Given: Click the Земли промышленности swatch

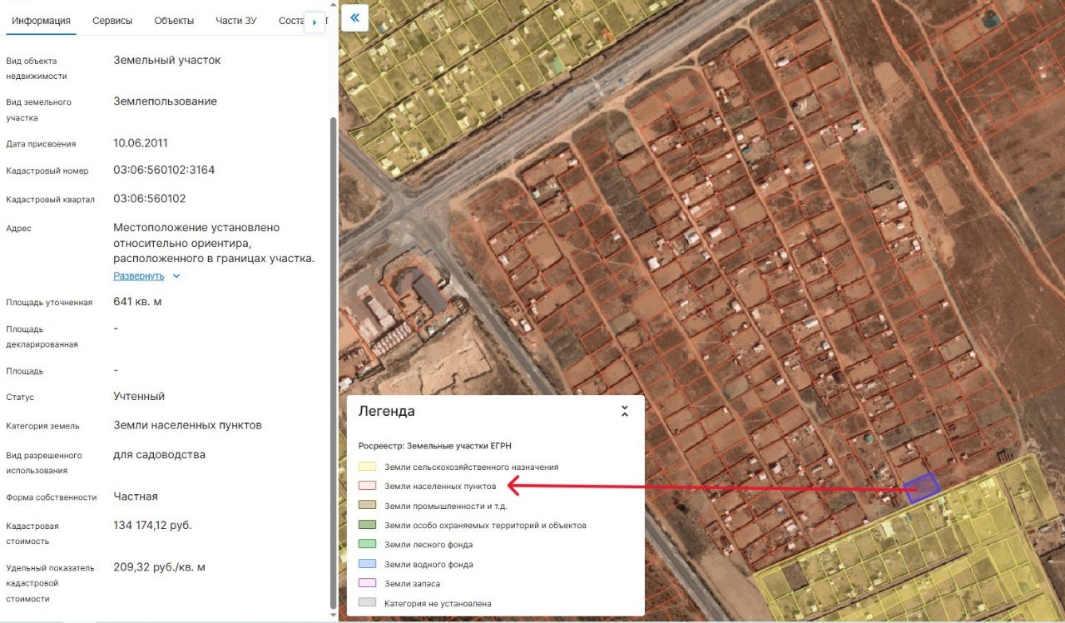Looking at the screenshot, I should pos(367,506).
